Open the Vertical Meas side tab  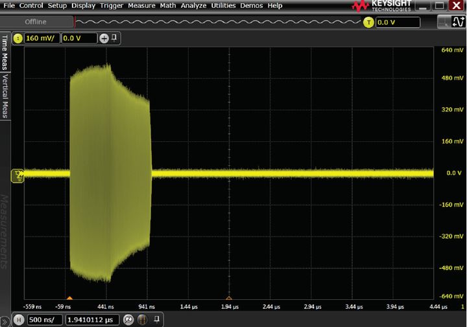click(5, 96)
